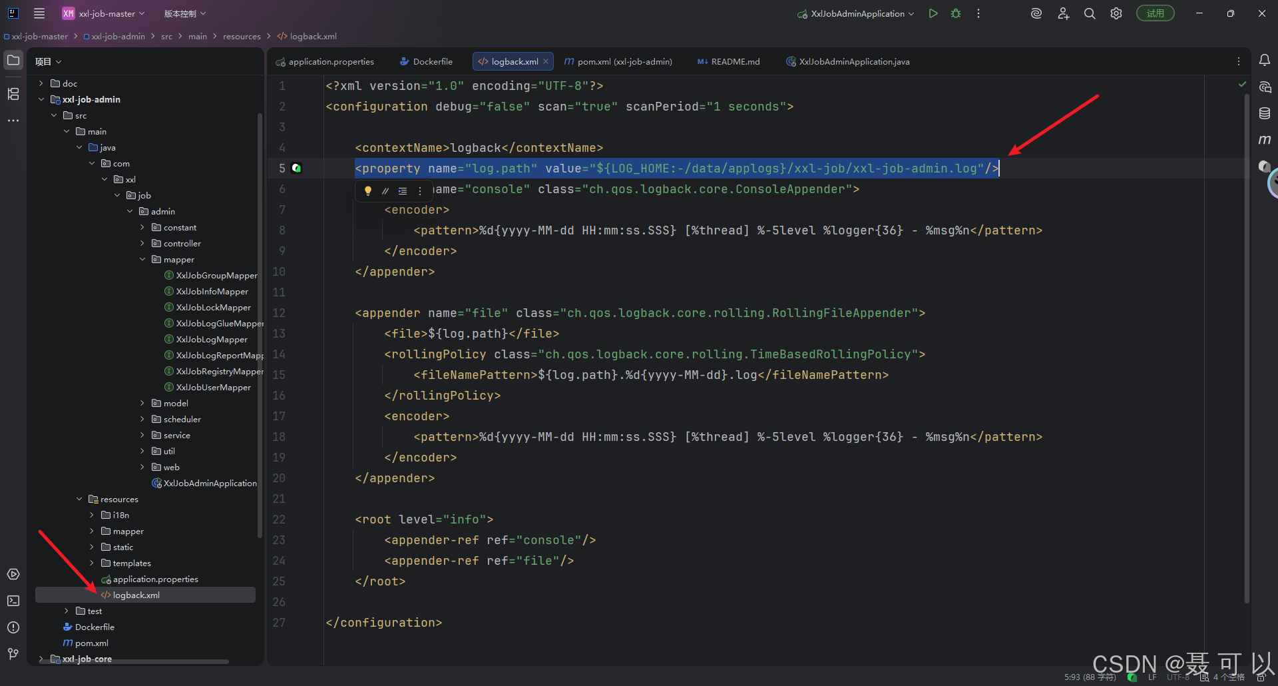Select XxlJobGroupMapper in project tree
Screen dimensions: 1278x686
point(210,275)
